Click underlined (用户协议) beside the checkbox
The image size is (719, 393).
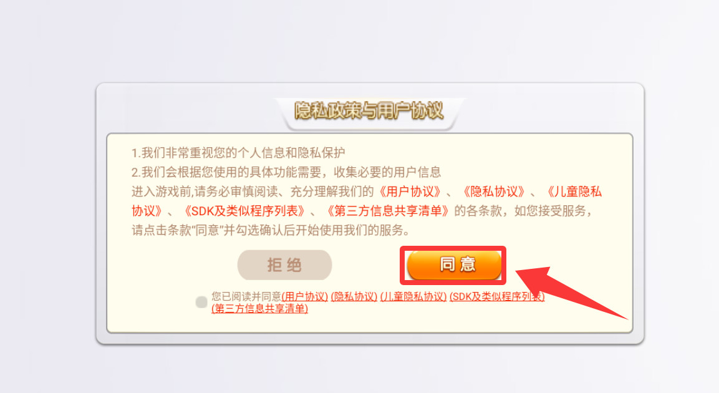point(304,296)
